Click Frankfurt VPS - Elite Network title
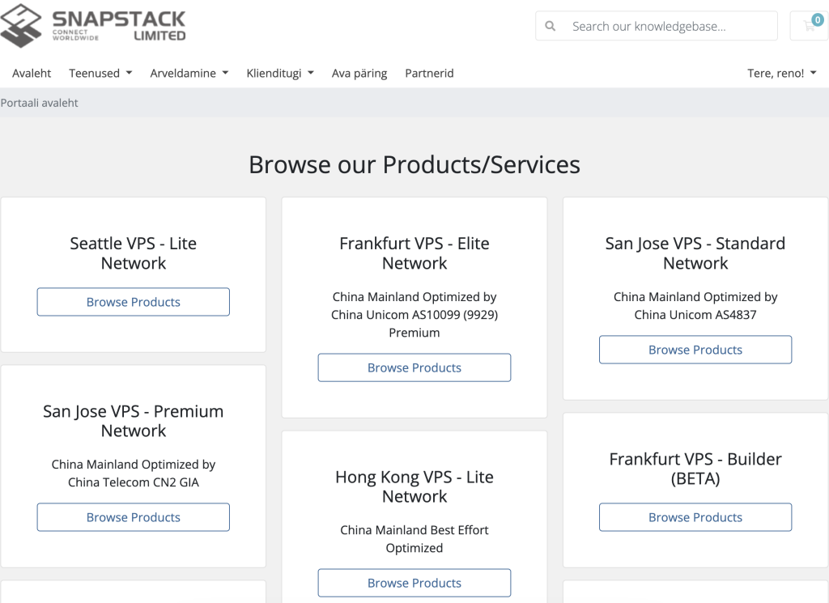The image size is (829, 603). tap(414, 253)
